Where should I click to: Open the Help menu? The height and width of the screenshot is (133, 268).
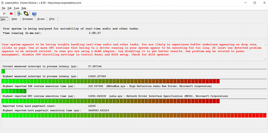tap(24, 8)
